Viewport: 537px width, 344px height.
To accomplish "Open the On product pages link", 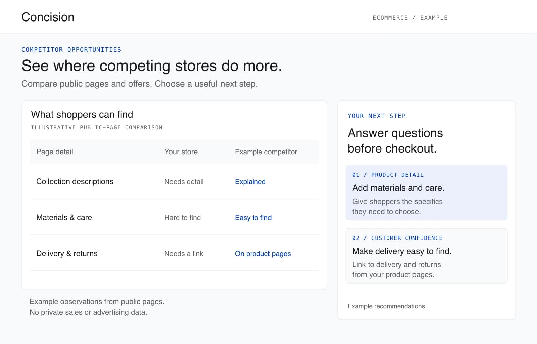I will point(263,254).
